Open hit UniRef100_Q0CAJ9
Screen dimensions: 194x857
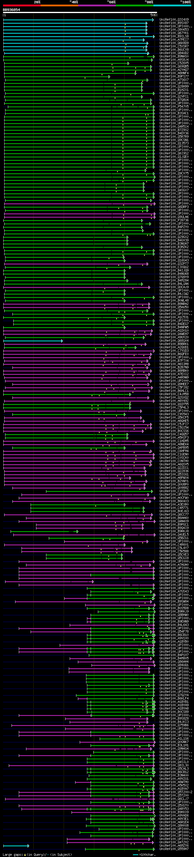click(174, 287)
